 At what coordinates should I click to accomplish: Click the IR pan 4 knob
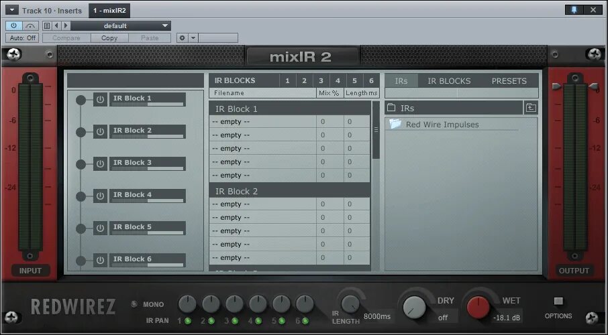258,304
